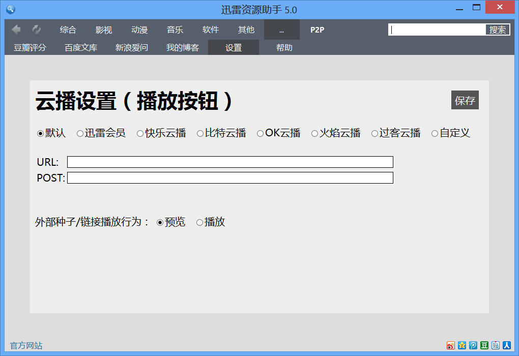Open the 豆瓣评分 submenu item
This screenshot has width=519, height=356.
click(30, 48)
